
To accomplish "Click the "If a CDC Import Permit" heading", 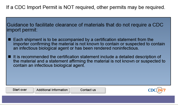I will point(86,7).
